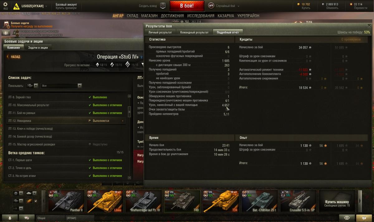Go back with the НАЗАД button
Image resolution: width=374 pixels, height=222 pixels.
(x=13, y=57)
